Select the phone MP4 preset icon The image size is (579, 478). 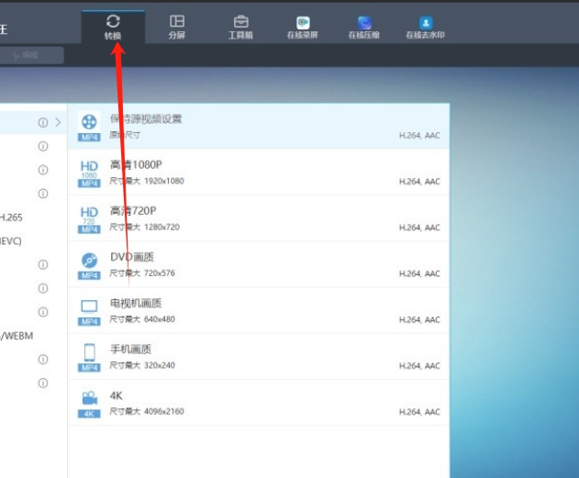(89, 358)
